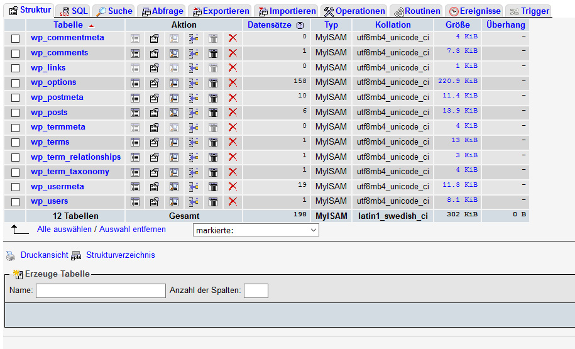575x349 pixels.
Task: Empty wp_posts using the trash icon
Action: 213,113
